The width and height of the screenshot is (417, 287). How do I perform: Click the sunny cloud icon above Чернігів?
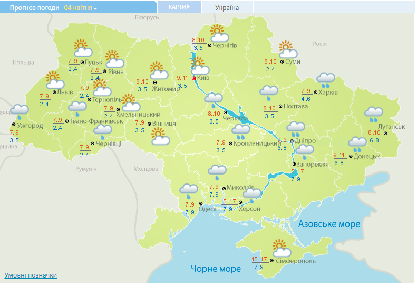click(x=218, y=34)
